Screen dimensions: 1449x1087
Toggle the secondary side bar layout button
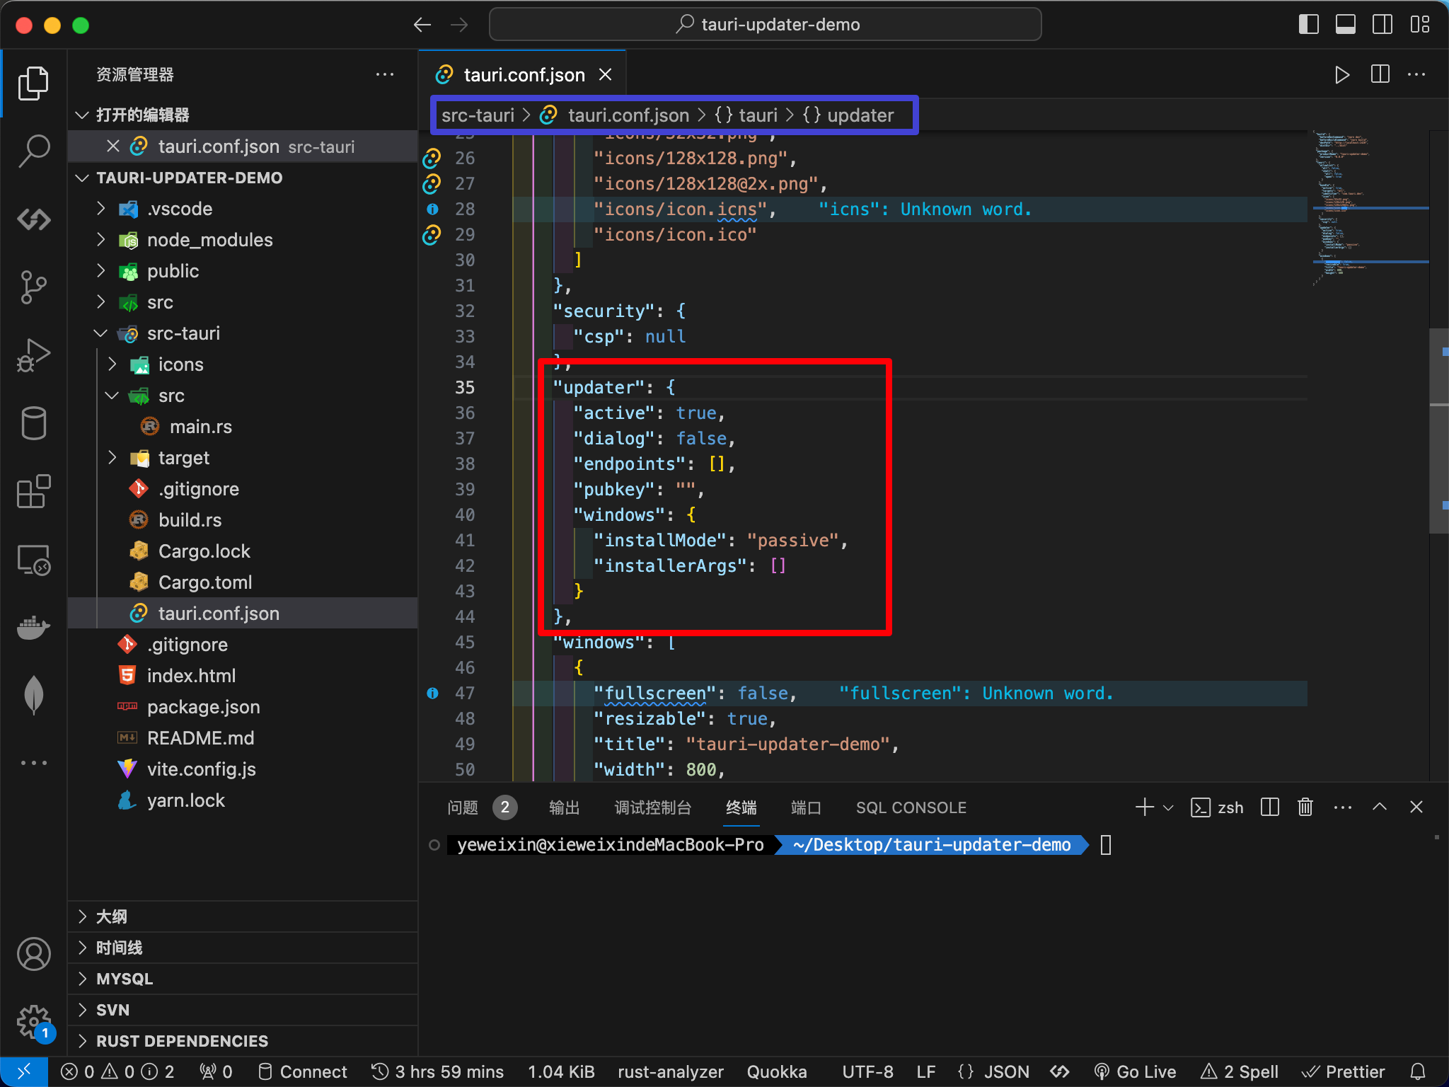click(x=1382, y=24)
